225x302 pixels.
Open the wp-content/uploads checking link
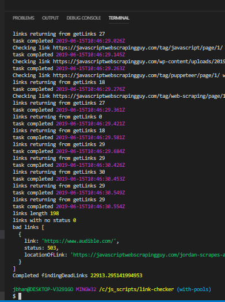139,62
